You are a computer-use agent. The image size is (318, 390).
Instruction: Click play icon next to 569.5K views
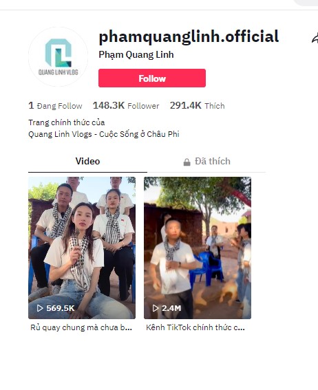point(40,308)
